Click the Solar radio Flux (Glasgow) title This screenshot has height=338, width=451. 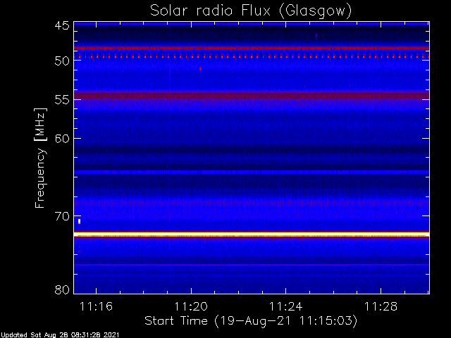[251, 11]
